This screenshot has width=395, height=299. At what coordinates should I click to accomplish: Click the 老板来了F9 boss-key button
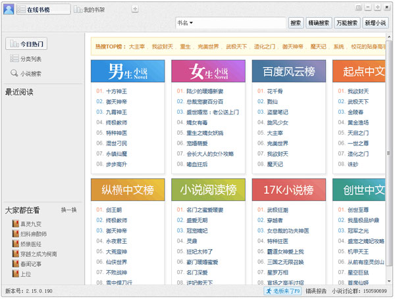[282, 291]
